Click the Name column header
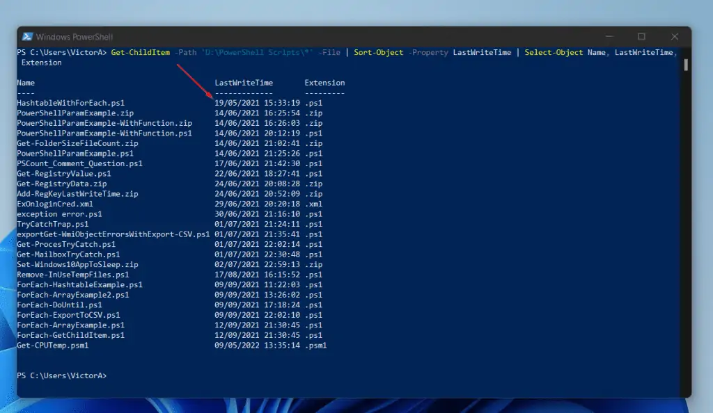 click(26, 83)
